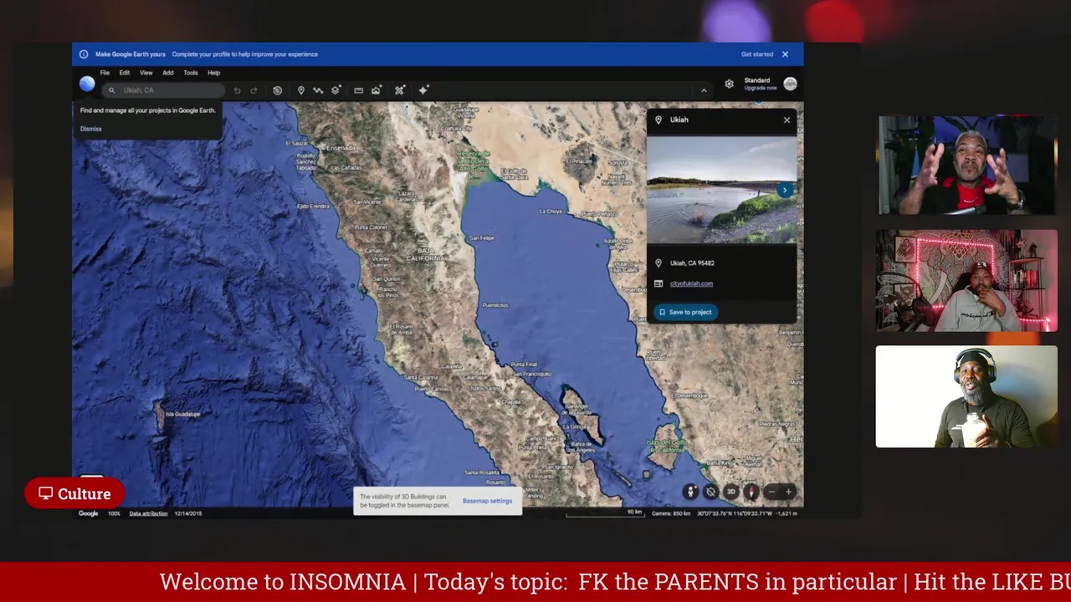Click the calendar icon beside cityofukiah.com
This screenshot has width=1071, height=602.
658,283
